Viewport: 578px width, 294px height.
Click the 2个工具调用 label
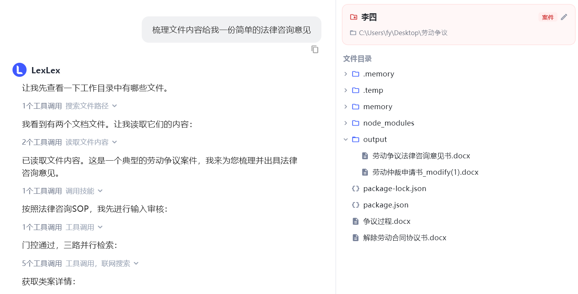pos(42,142)
